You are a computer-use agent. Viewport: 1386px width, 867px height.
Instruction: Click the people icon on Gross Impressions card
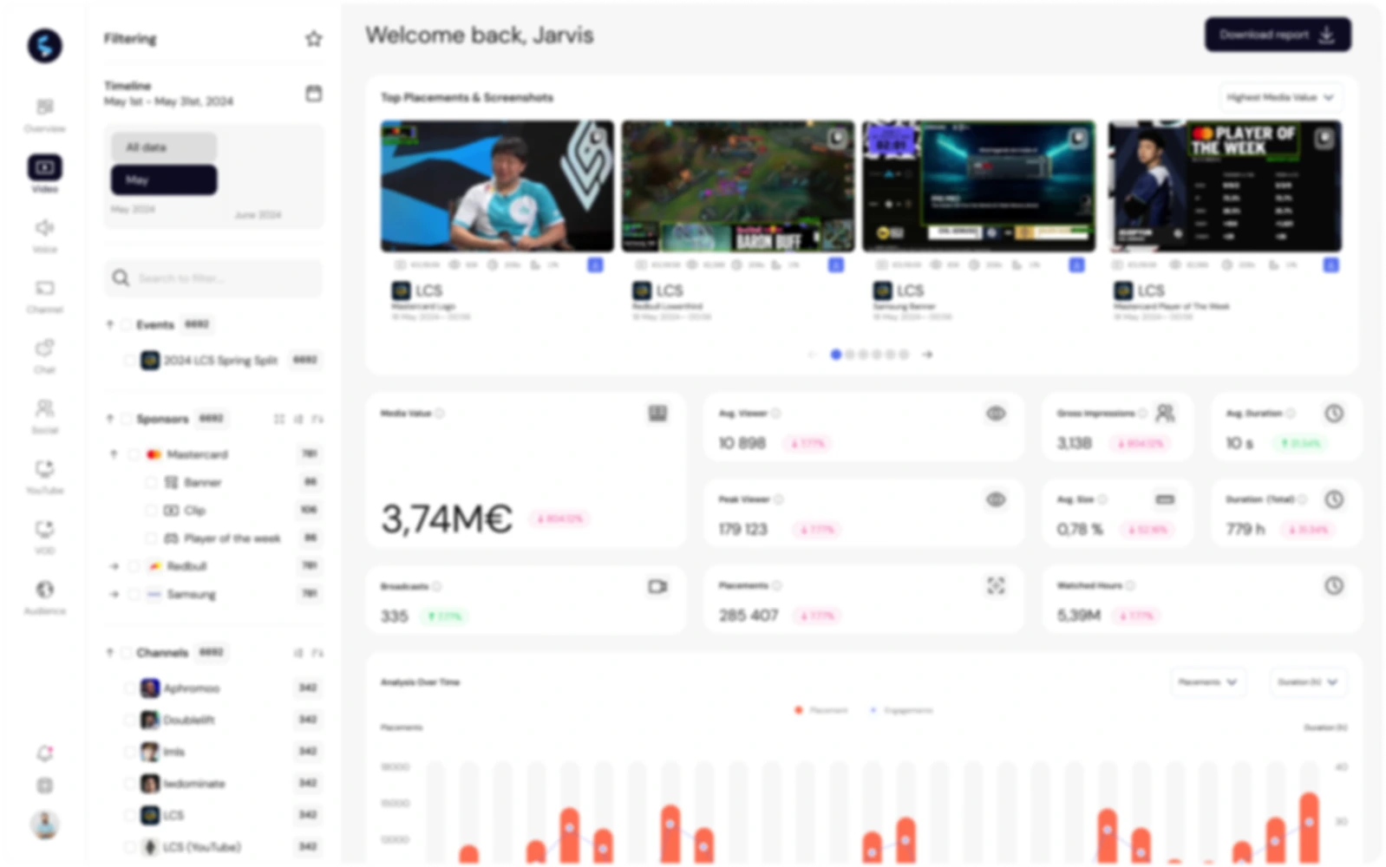1165,414
